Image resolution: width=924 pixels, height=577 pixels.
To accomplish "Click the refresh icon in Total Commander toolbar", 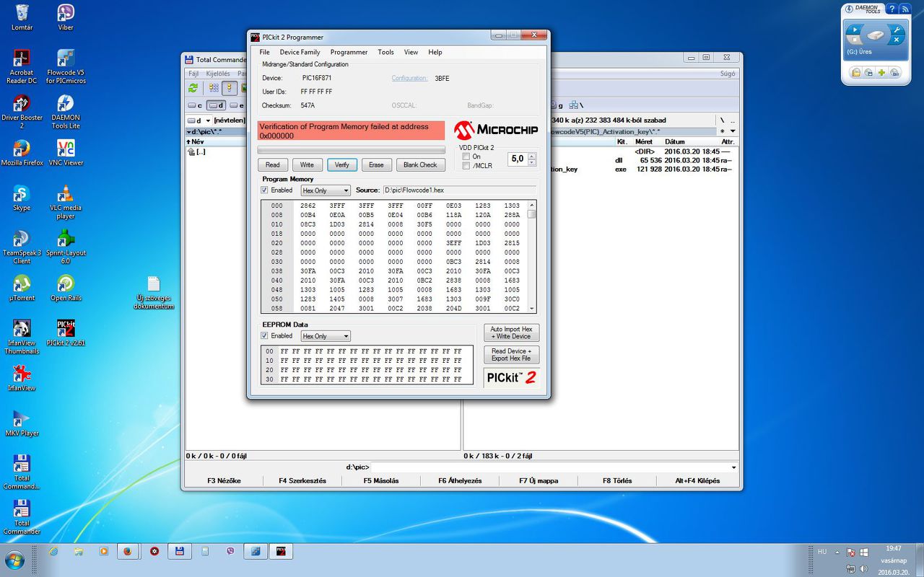I will coord(193,88).
